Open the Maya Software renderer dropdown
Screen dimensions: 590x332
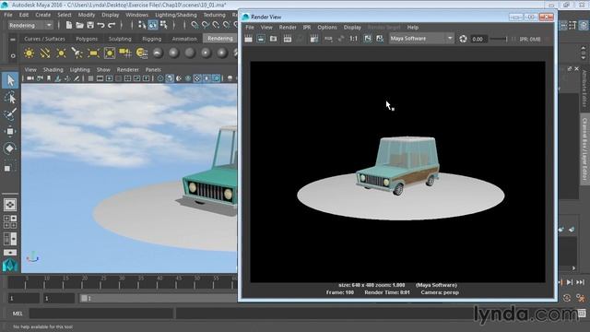[x=421, y=39]
